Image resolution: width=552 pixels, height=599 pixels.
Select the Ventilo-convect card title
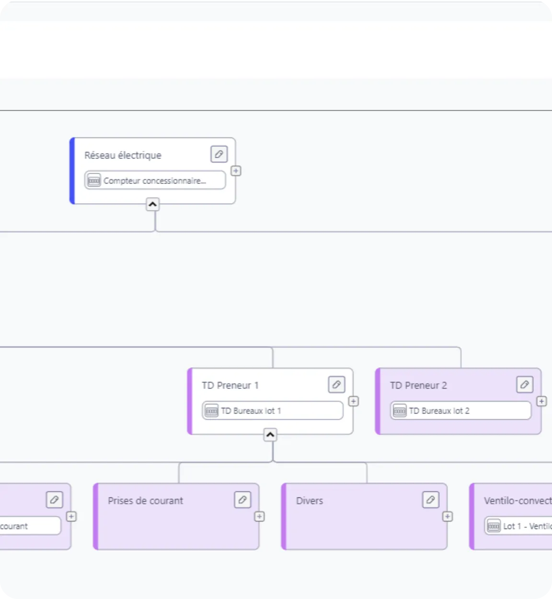click(517, 501)
